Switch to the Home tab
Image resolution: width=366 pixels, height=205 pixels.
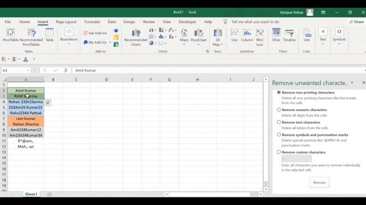[25, 22]
